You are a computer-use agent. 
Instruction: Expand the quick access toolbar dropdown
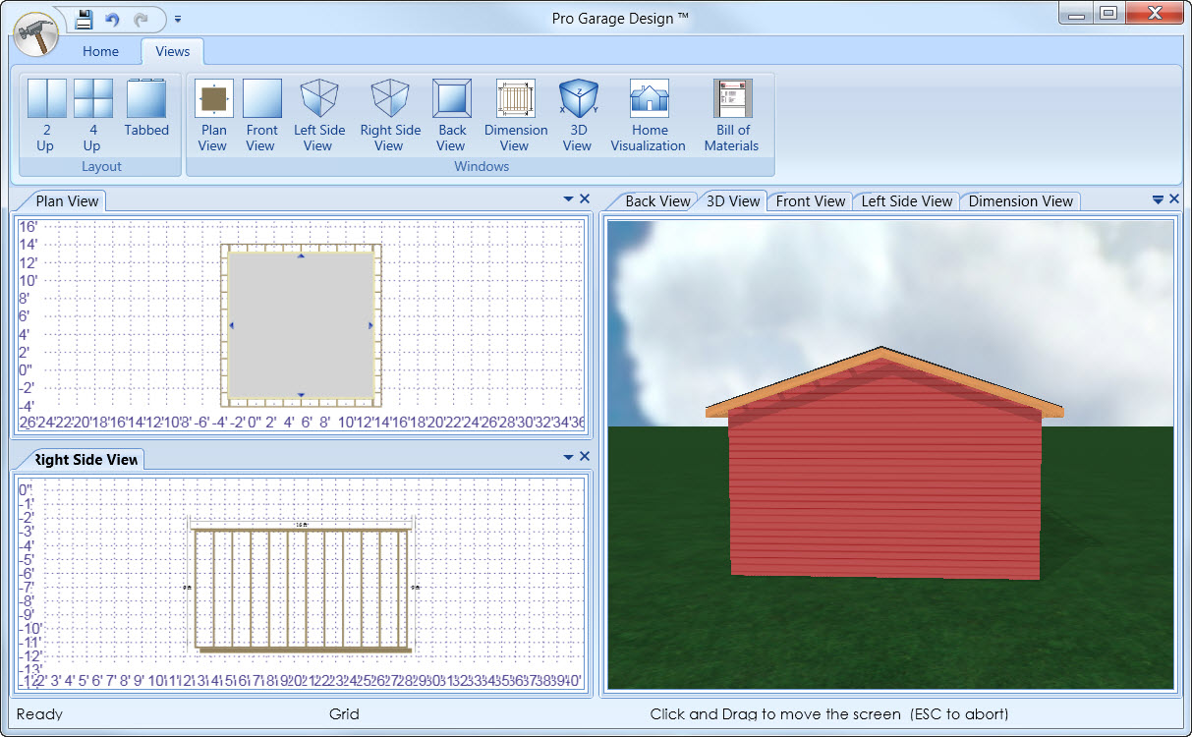pos(178,19)
